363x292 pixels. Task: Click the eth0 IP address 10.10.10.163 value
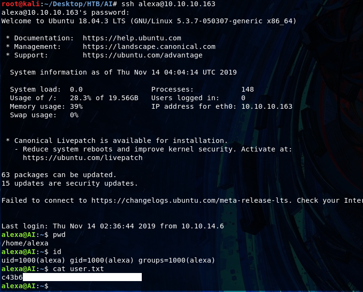point(267,106)
